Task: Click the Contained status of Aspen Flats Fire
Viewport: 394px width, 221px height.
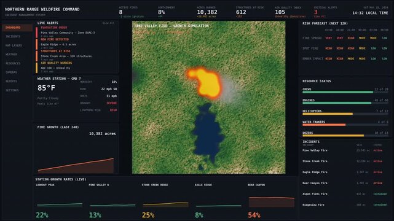Action: [x=380, y=194]
